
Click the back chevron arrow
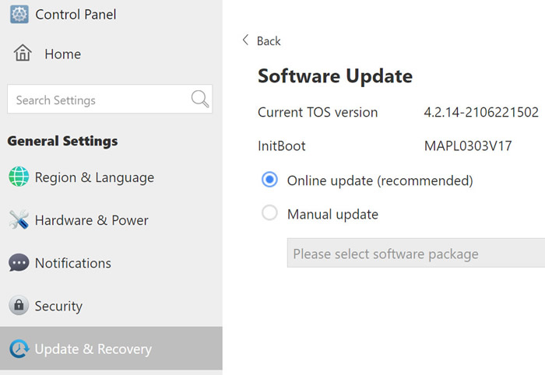click(x=245, y=40)
